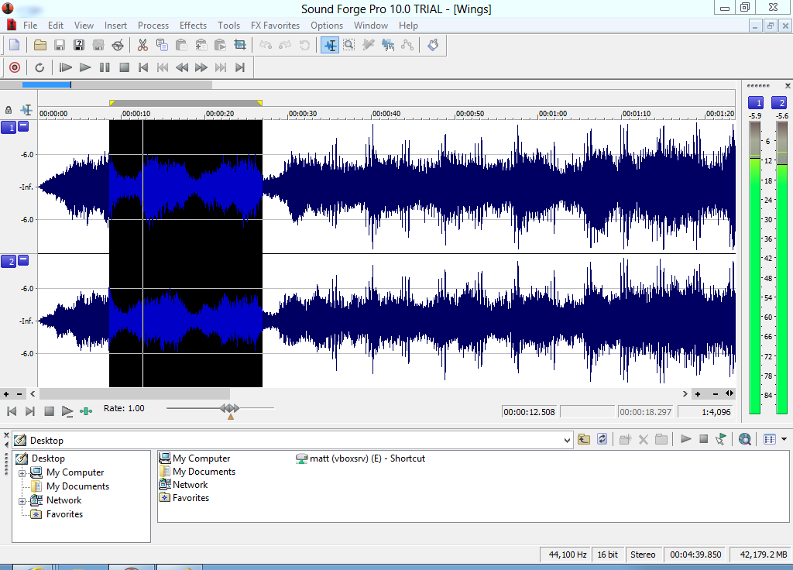The height and width of the screenshot is (570, 793).
Task: Select My Documents in the file list
Action: [203, 472]
